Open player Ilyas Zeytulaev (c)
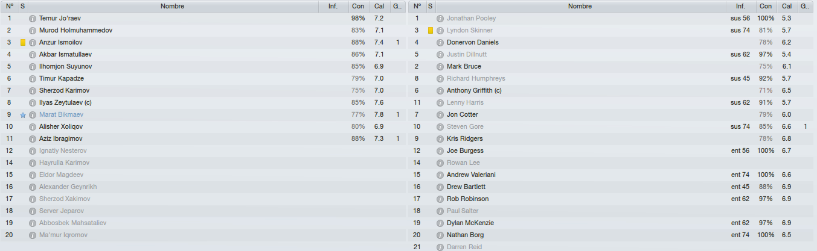The width and height of the screenshot is (817, 251). pyautogui.click(x=63, y=103)
